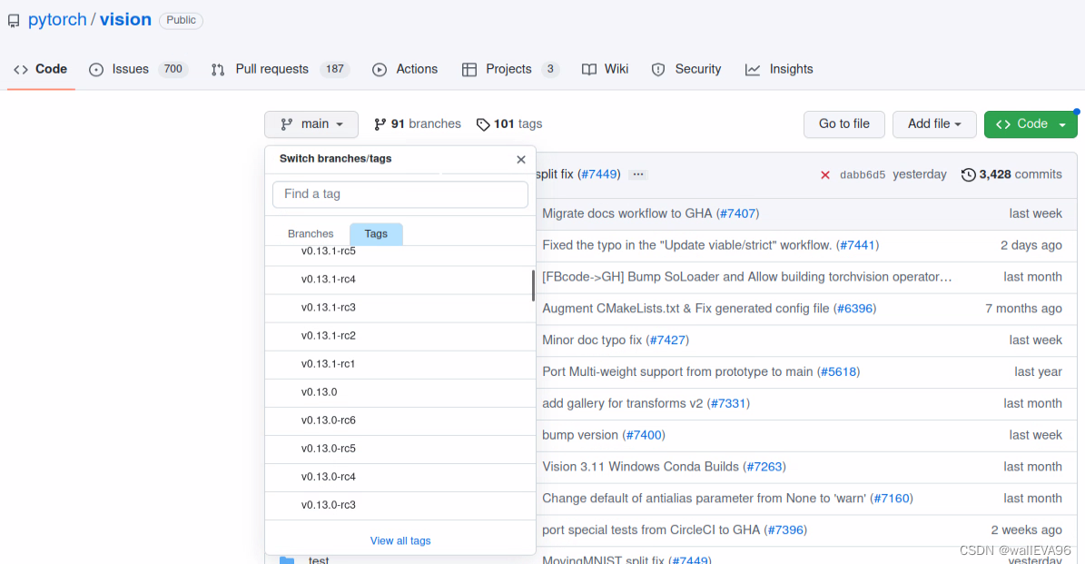This screenshot has height=564, width=1085.
Task: Open commit hash dabb6d5
Action: point(863,175)
